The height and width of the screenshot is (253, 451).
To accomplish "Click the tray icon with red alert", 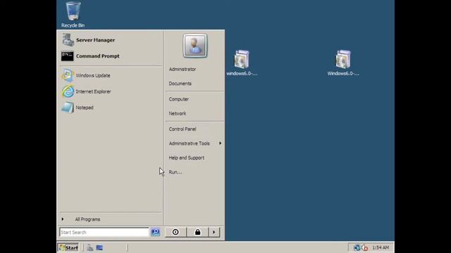I will click(x=365, y=247).
